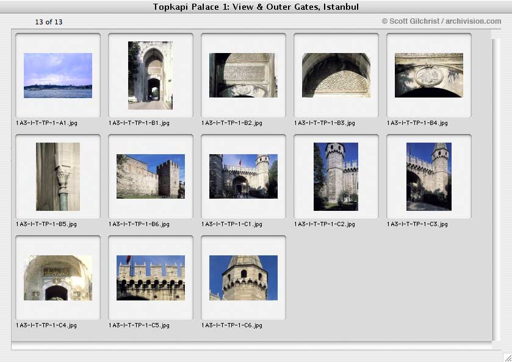Open thumbnail 1A3-I-T-TP-1-C4.jpg gate niche calligraphy

(x=58, y=278)
